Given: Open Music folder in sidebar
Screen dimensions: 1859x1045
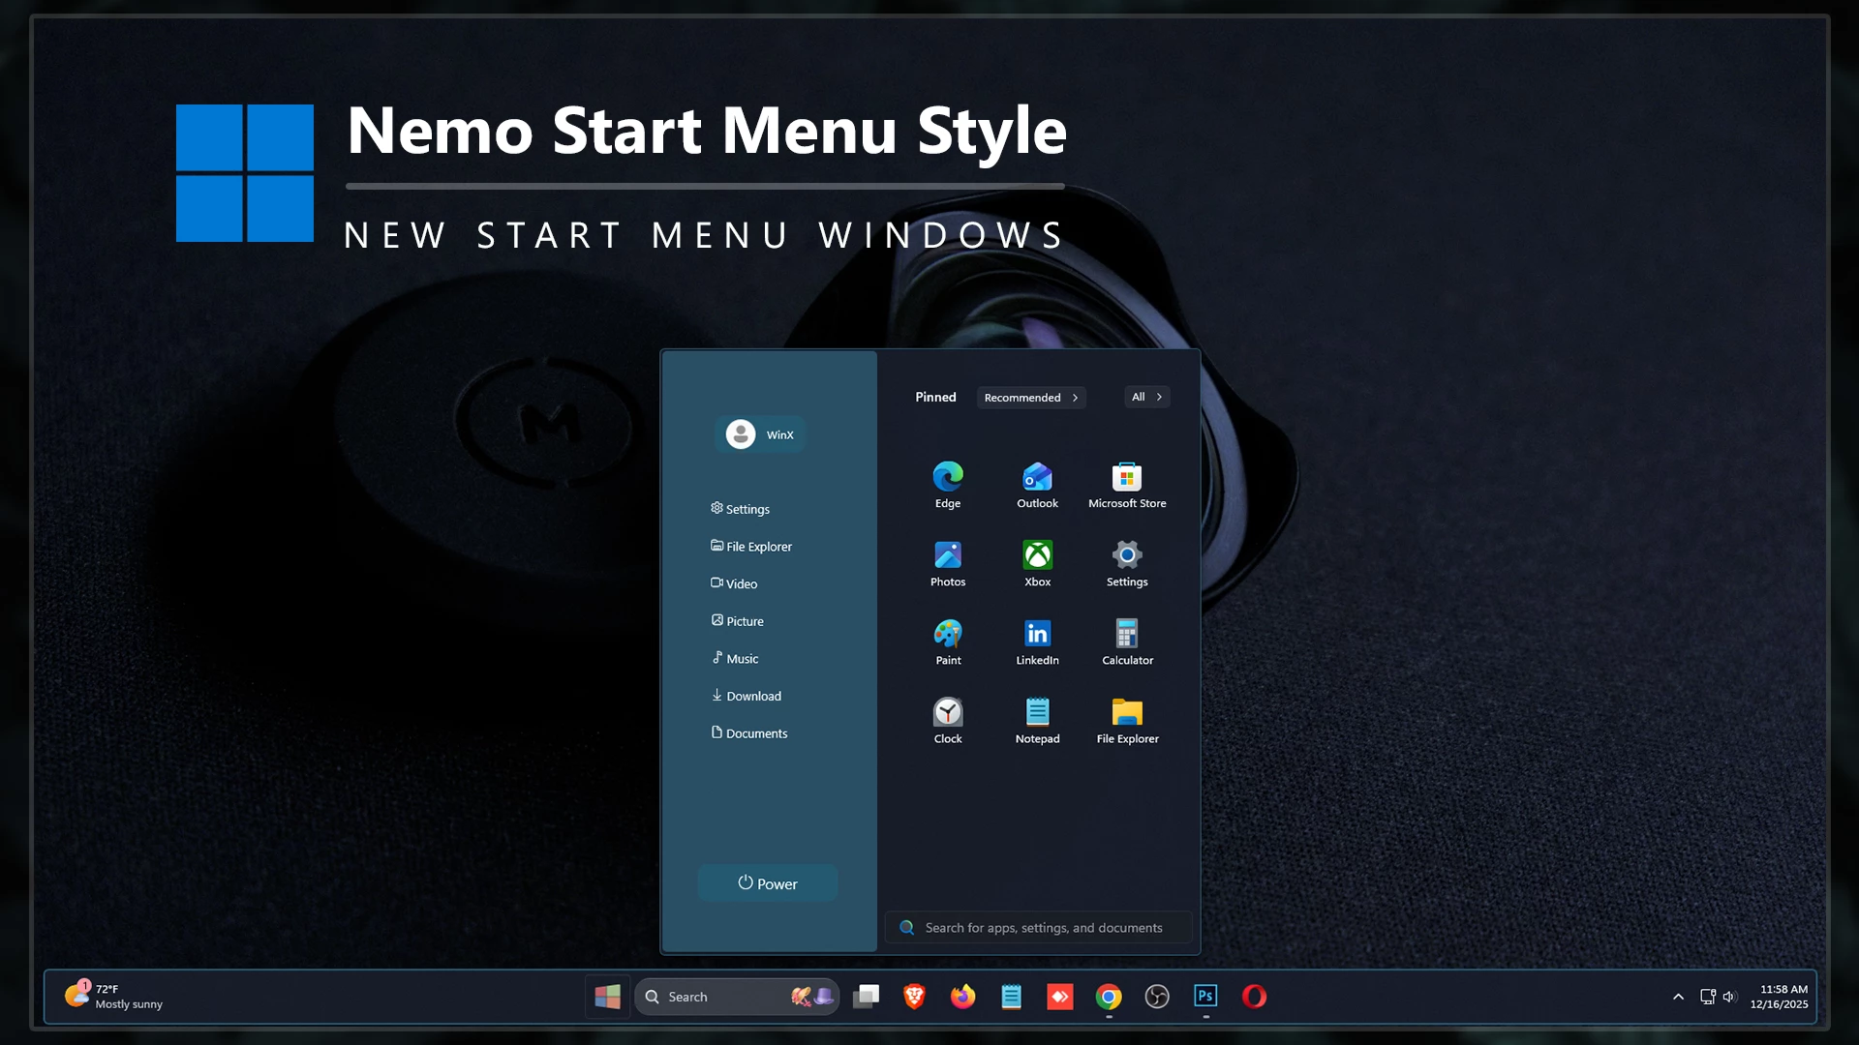Looking at the screenshot, I should (735, 658).
